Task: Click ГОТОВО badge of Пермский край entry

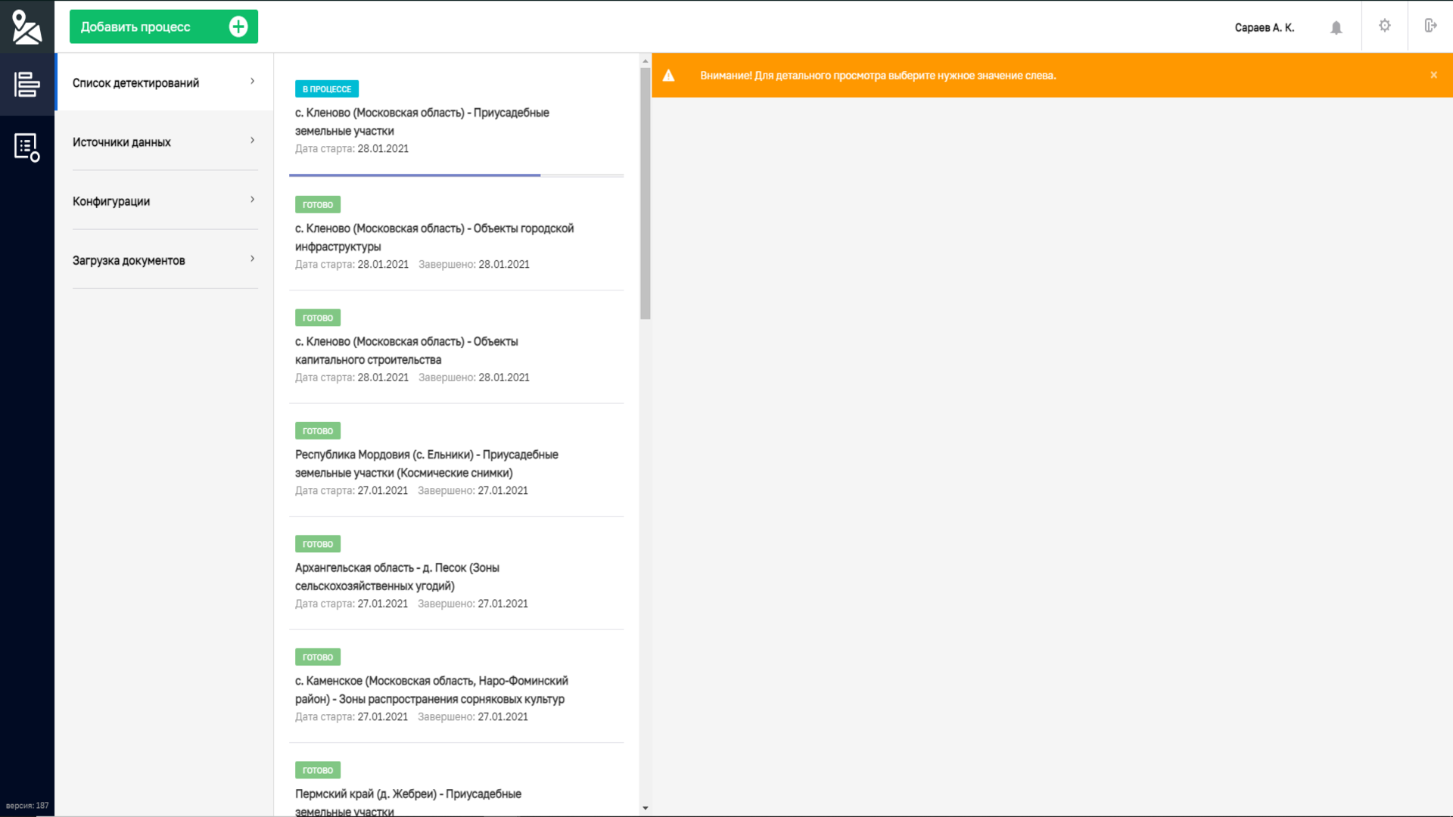Action: point(318,770)
